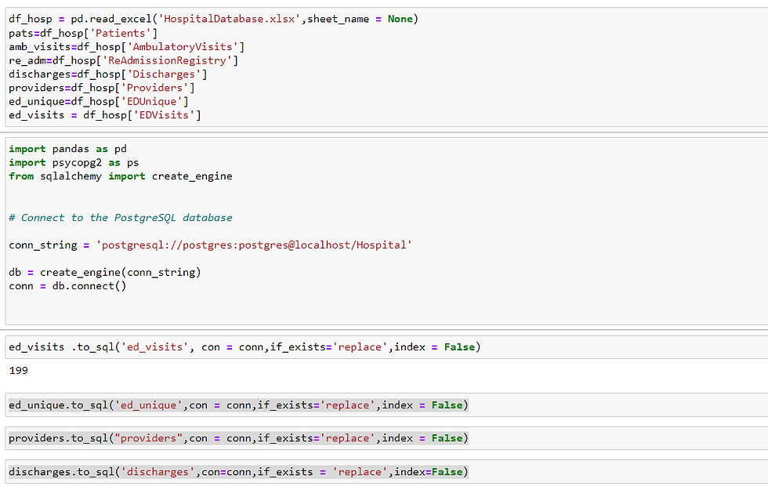Screen dimensions: 768x486
Task: Click the ed_unique=df_hosp['EDUnique'] line
Action: click(98, 102)
